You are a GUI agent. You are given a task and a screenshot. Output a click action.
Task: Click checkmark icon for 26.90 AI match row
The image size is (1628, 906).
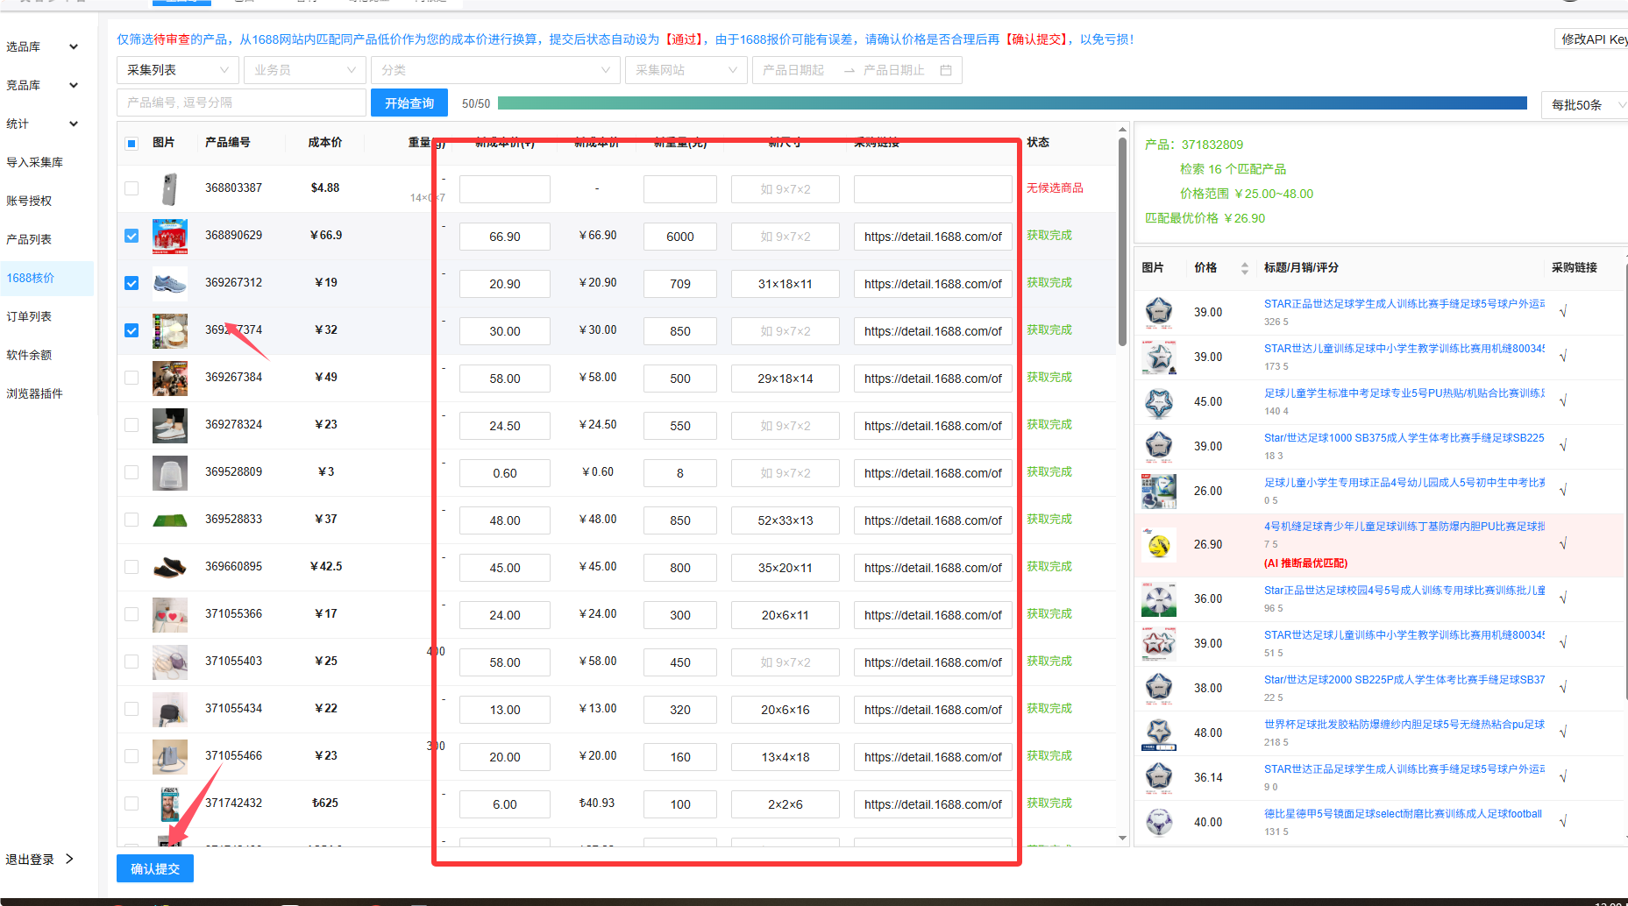pos(1563,544)
